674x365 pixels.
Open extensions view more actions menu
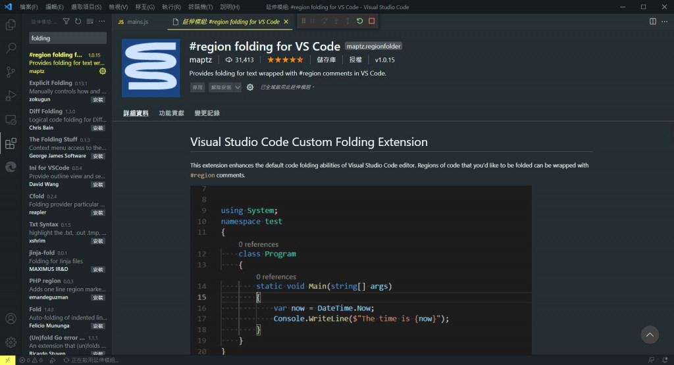pyautogui.click(x=102, y=22)
